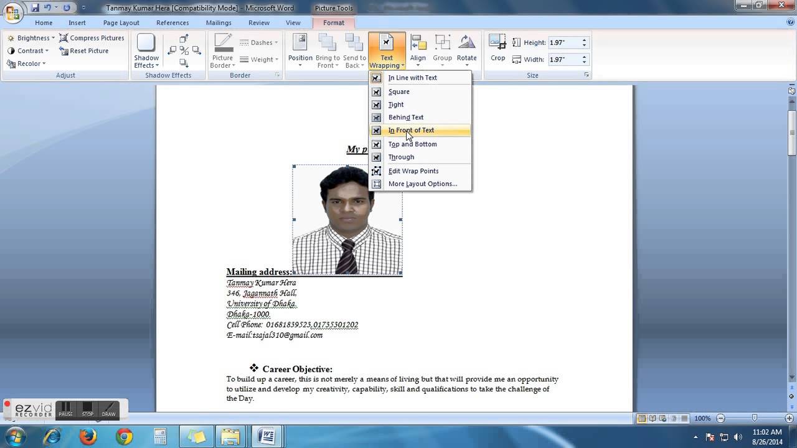Viewport: 797px width, 448px height.
Task: Select Edit Wrap Points
Action: tap(420, 171)
